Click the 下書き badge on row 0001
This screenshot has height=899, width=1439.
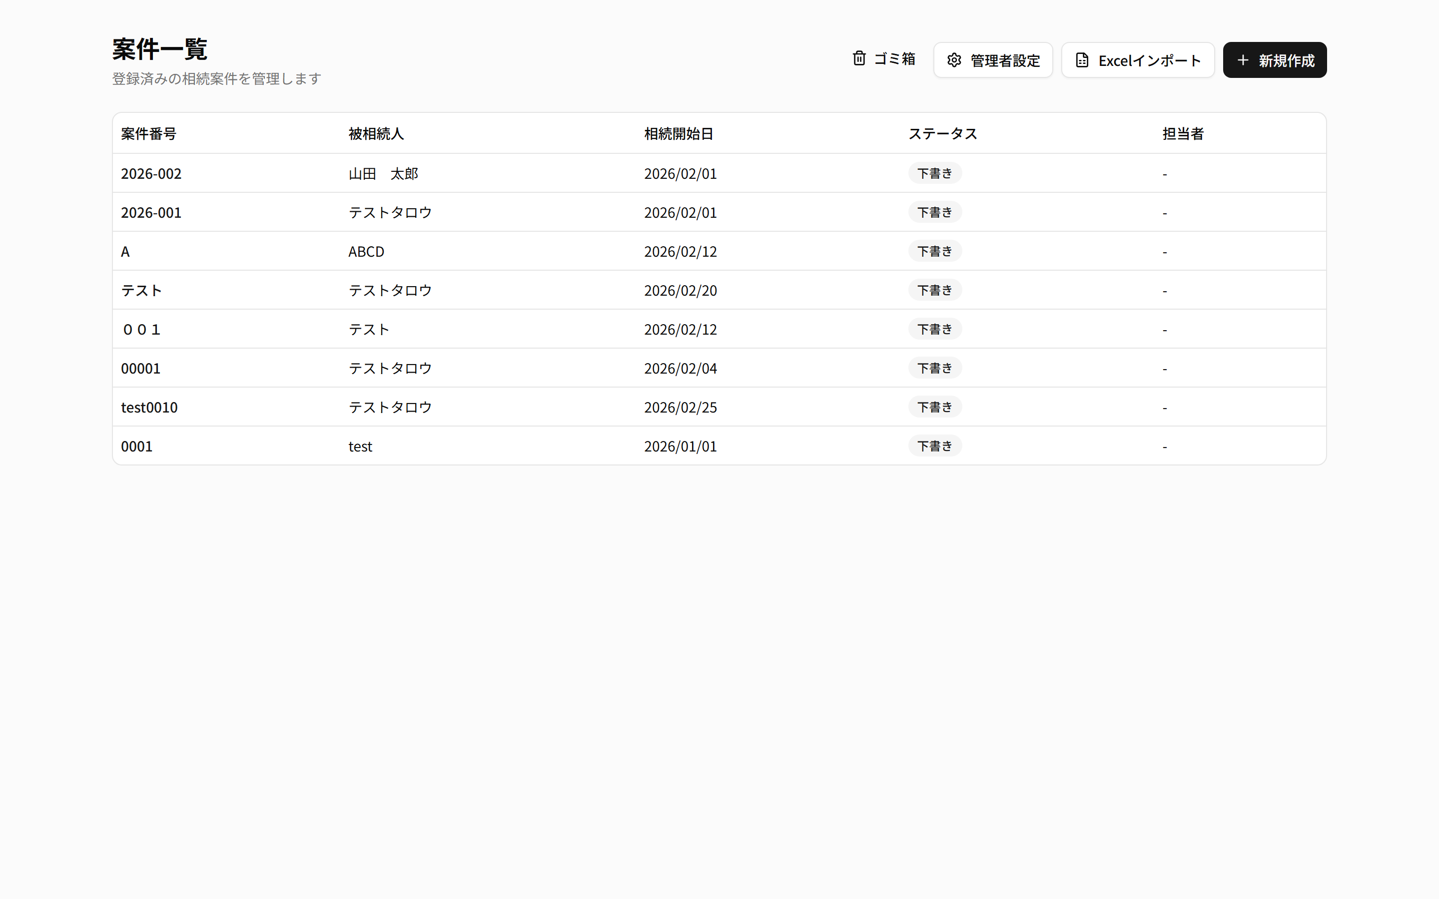pos(934,446)
